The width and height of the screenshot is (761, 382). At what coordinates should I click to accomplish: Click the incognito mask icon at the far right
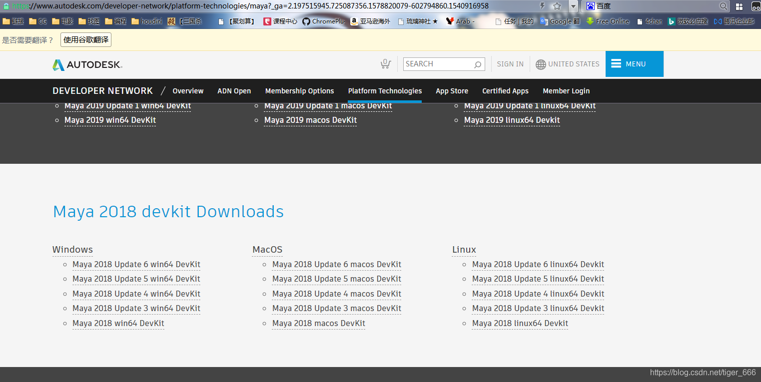click(756, 6)
